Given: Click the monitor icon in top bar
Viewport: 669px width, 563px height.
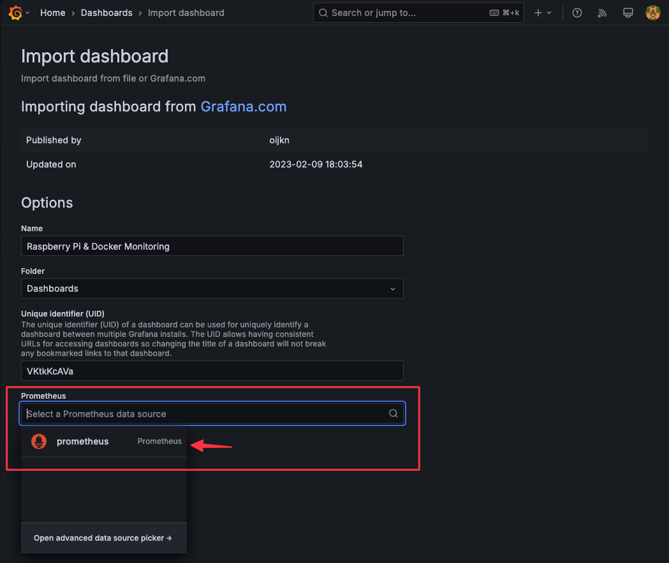Looking at the screenshot, I should coord(628,13).
